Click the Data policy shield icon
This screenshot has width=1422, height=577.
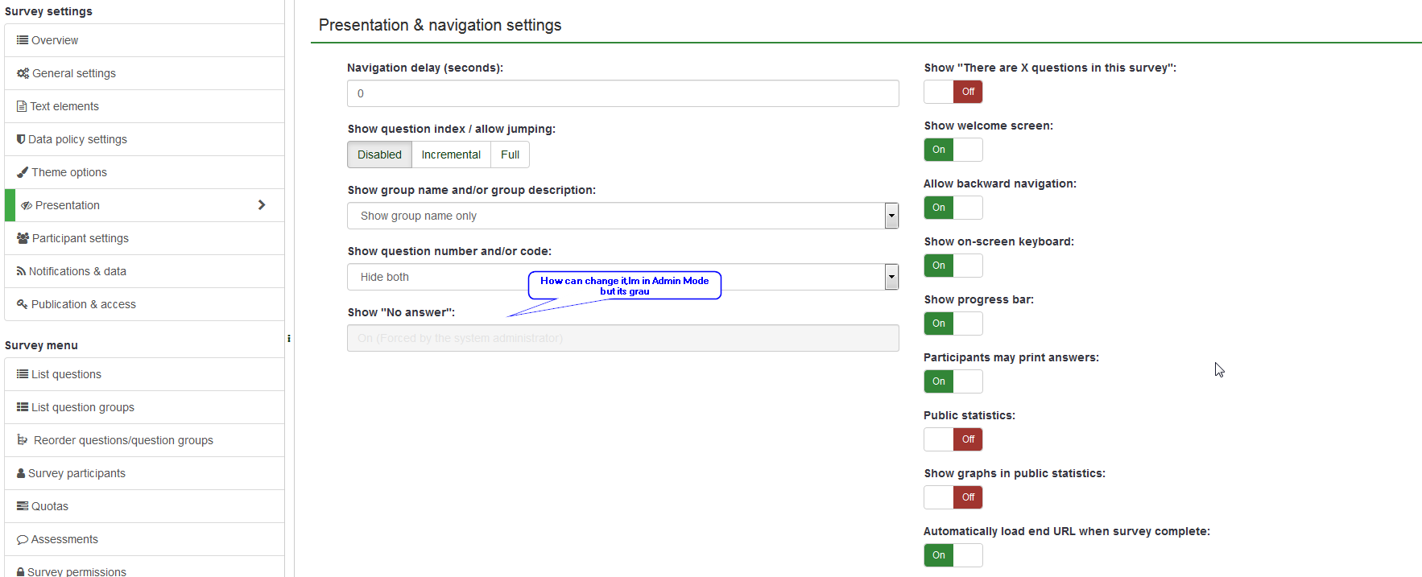pyautogui.click(x=21, y=139)
